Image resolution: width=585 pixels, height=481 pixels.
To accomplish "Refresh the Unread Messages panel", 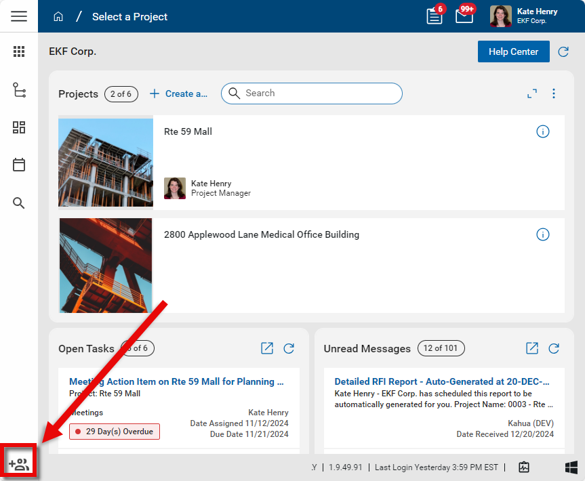I will tap(554, 348).
